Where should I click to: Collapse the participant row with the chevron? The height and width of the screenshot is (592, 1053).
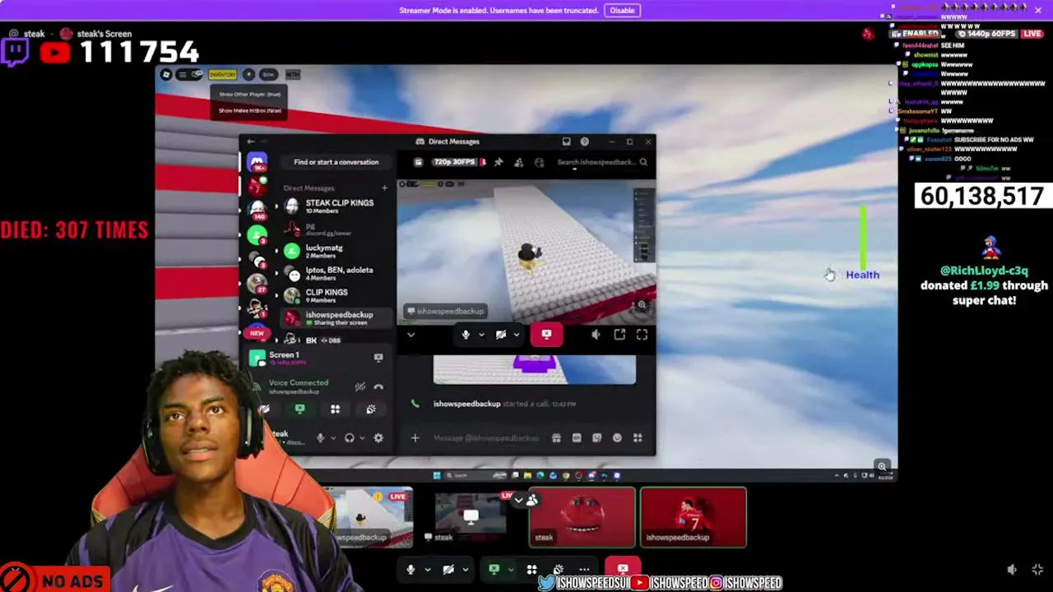(518, 499)
